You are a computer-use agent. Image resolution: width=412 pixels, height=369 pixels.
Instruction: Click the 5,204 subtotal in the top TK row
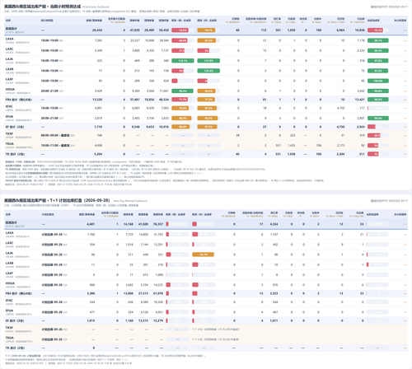tap(98, 154)
